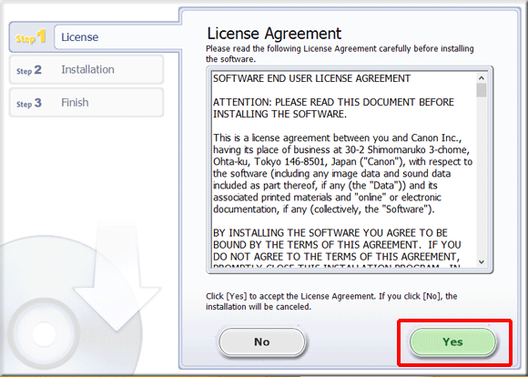528x377 pixels.
Task: Click the license scrollbar thumb
Action: 482,90
